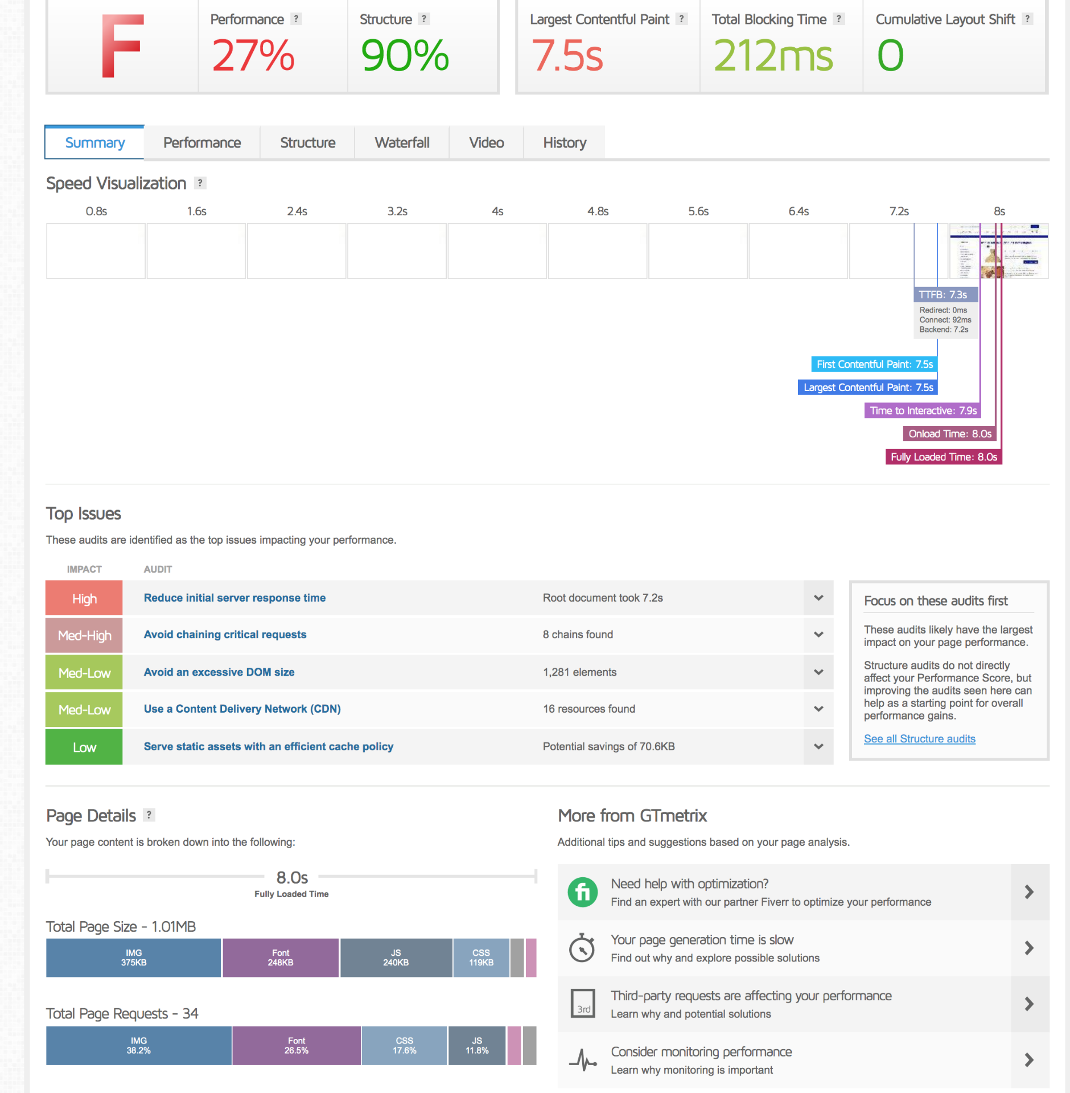1070x1093 pixels.
Task: Click the page generation stopwatch icon
Action: [x=582, y=948]
